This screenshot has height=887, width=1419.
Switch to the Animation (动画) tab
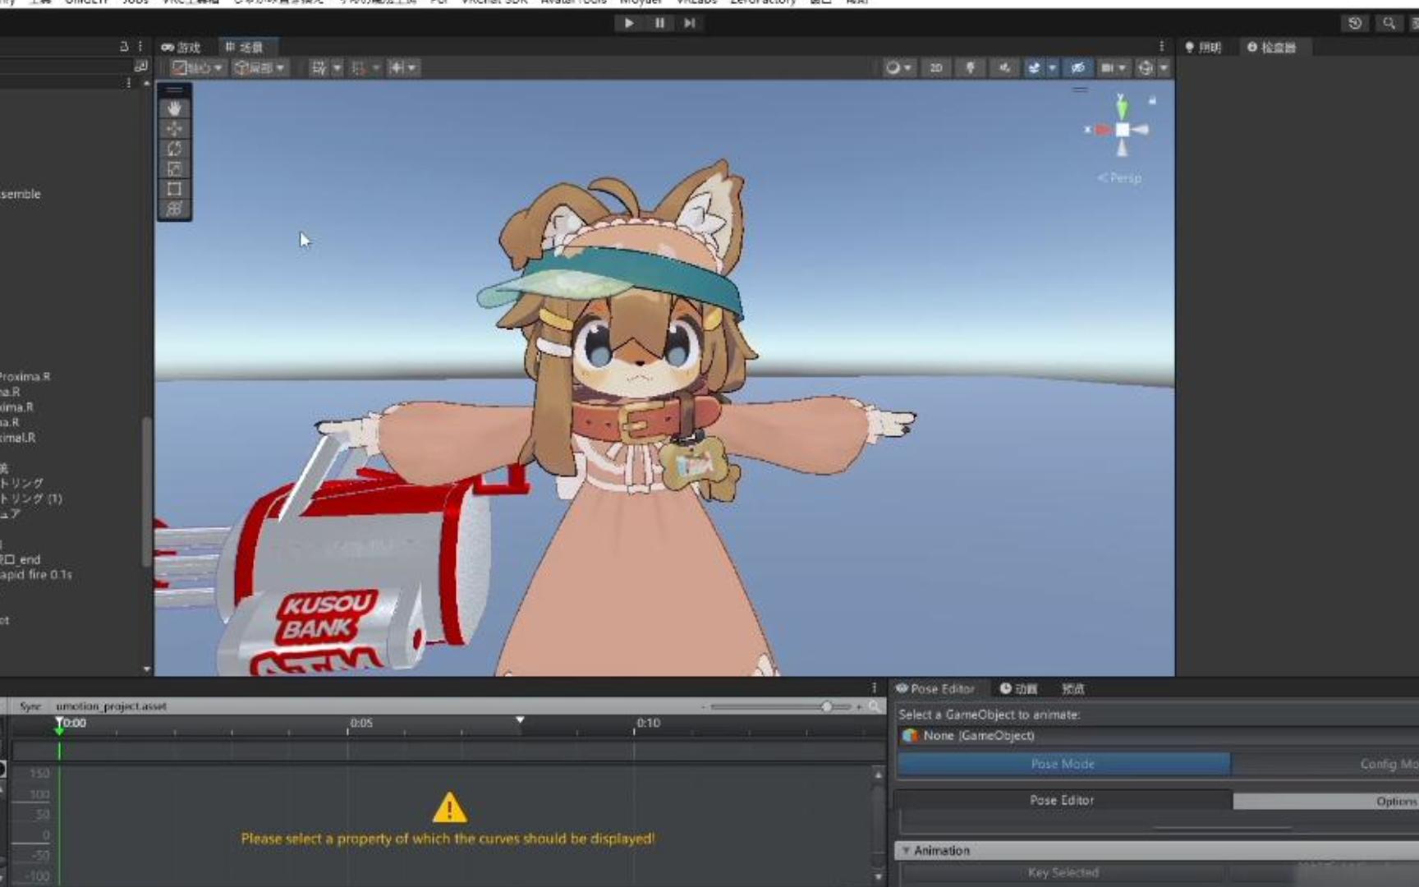point(1019,688)
